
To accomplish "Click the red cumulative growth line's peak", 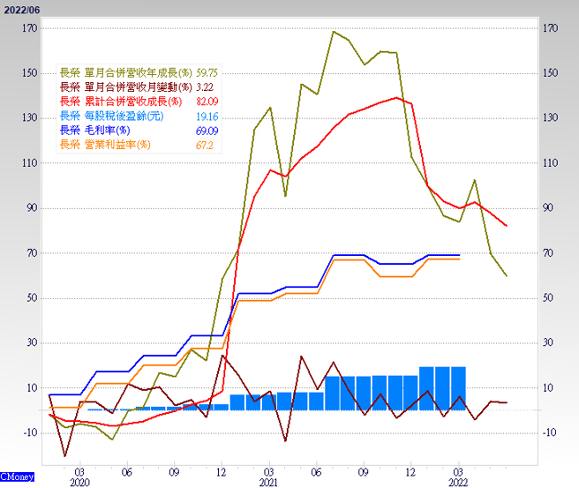I will [395, 97].
